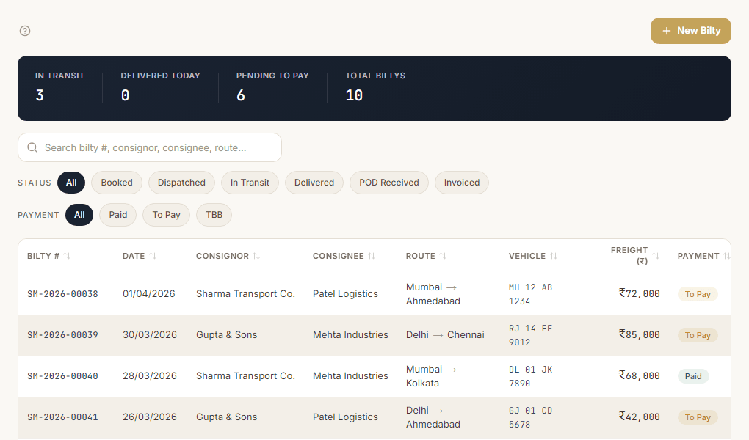Click vehicle GJ 01 CD 5678
The width and height of the screenshot is (749, 440).
pyautogui.click(x=530, y=417)
